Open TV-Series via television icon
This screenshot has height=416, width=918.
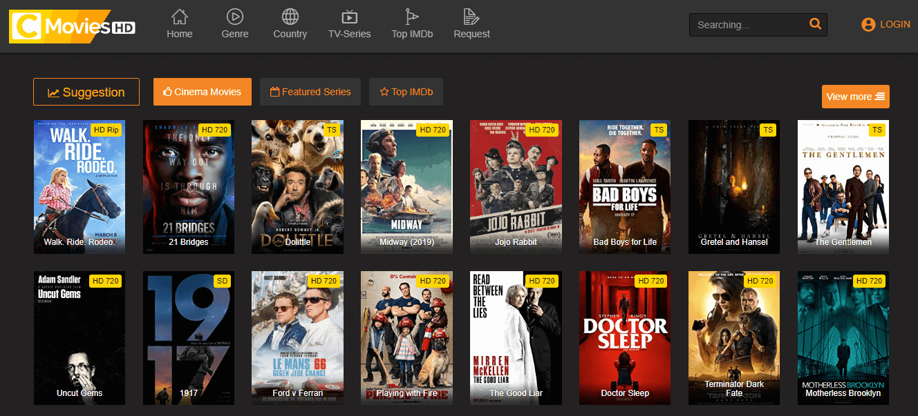click(x=350, y=16)
